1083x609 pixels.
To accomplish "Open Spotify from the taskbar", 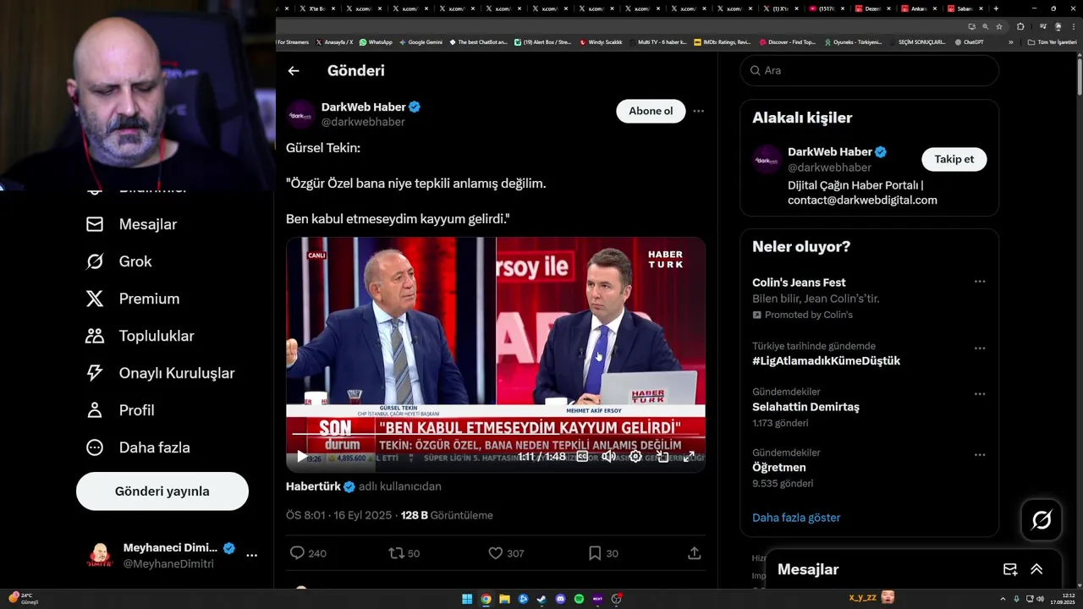I will [579, 599].
